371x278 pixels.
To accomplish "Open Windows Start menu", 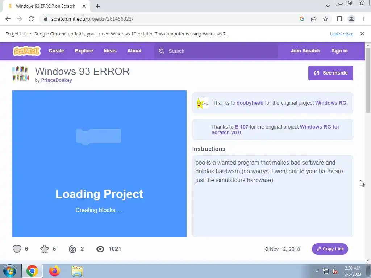I will point(9,271).
